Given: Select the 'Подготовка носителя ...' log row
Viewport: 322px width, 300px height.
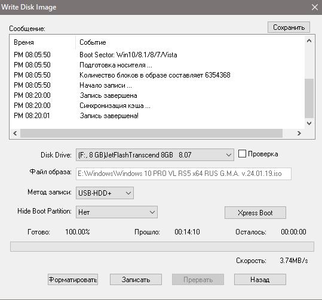Looking at the screenshot, I should coord(158,65).
